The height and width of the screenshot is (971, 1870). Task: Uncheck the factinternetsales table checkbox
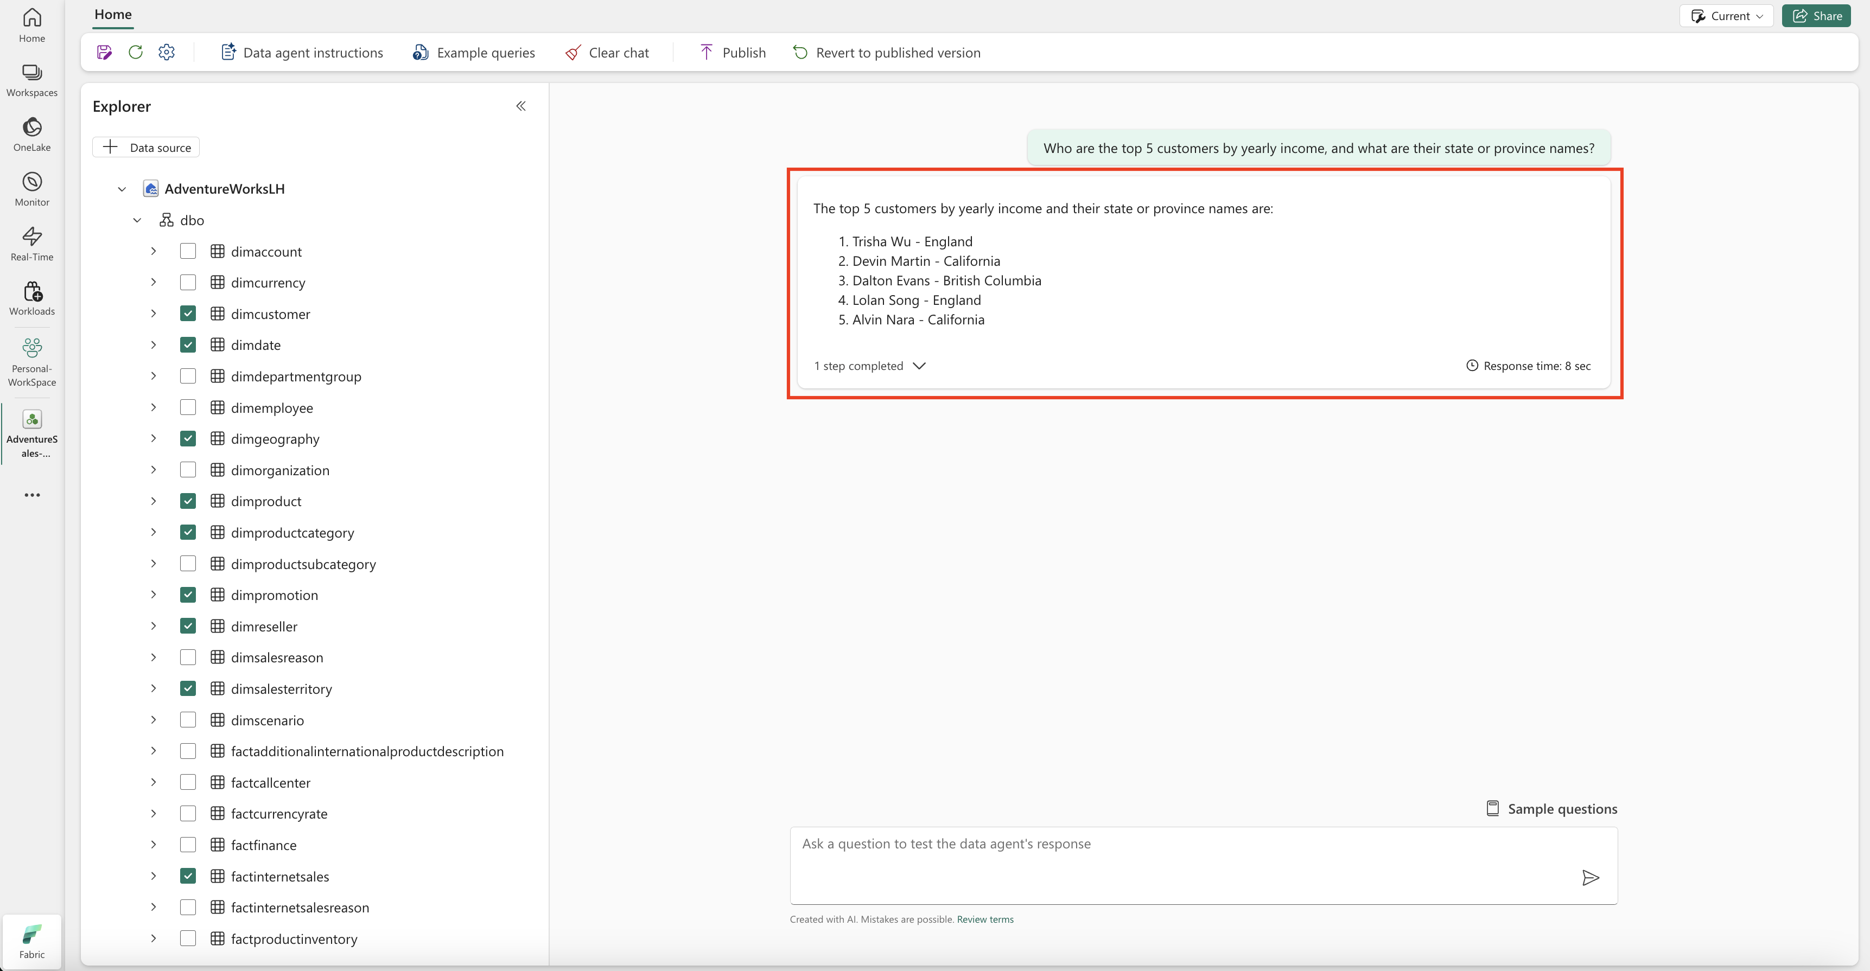pos(188,876)
